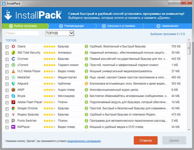The width and height of the screenshot is (194, 150).
Task: Click the scrollbar down arrow in program list
Action: [189, 130]
